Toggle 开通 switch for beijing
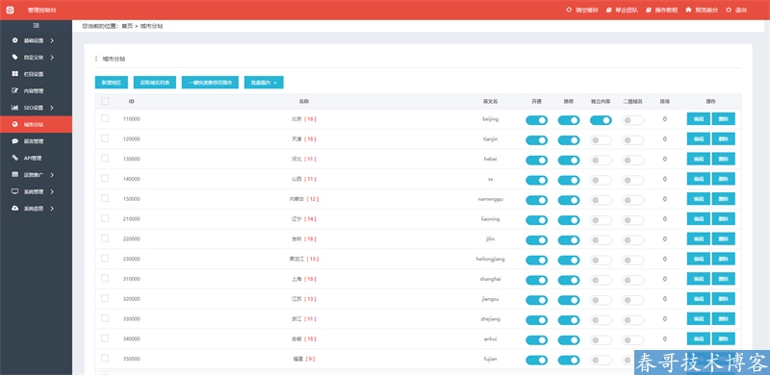Screen dimensions: 770x375 coord(536,120)
